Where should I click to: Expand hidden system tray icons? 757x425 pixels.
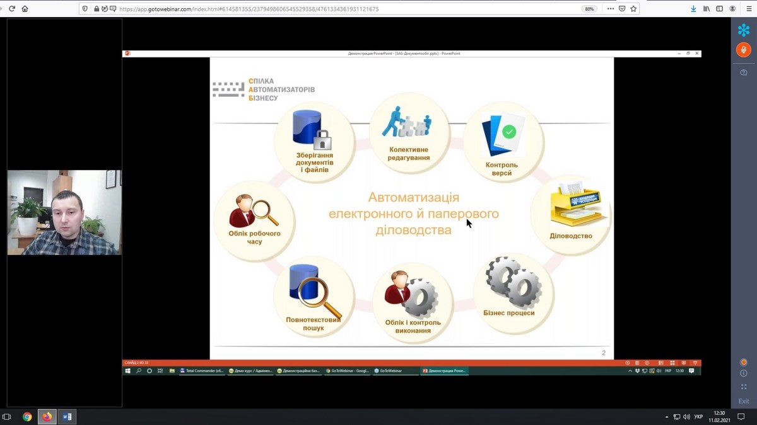667,417
